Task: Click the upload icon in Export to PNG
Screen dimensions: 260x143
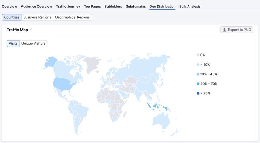Action: [224, 30]
